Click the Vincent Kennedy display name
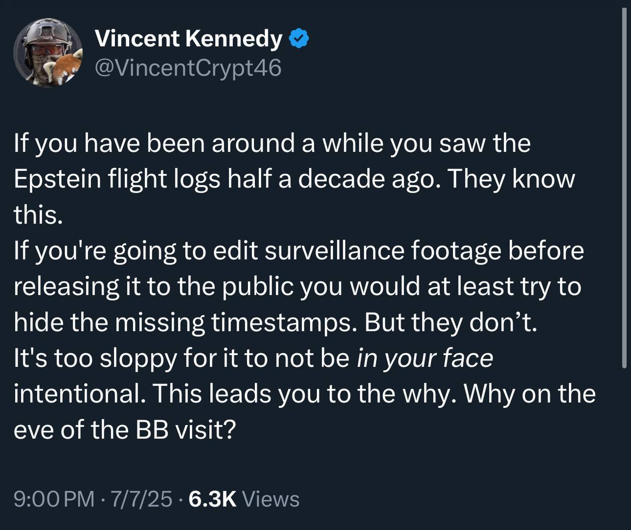 coord(188,39)
